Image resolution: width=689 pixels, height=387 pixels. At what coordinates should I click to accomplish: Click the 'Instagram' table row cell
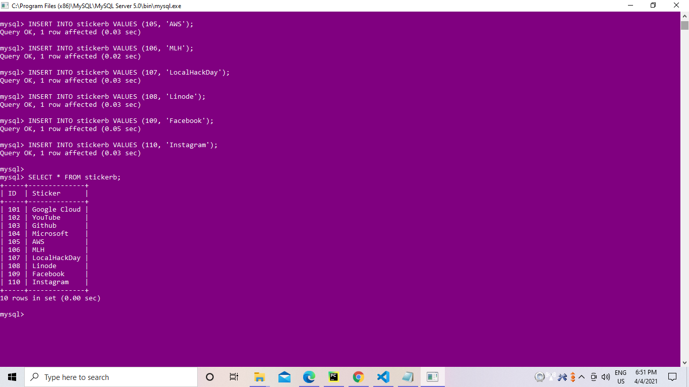(50, 282)
